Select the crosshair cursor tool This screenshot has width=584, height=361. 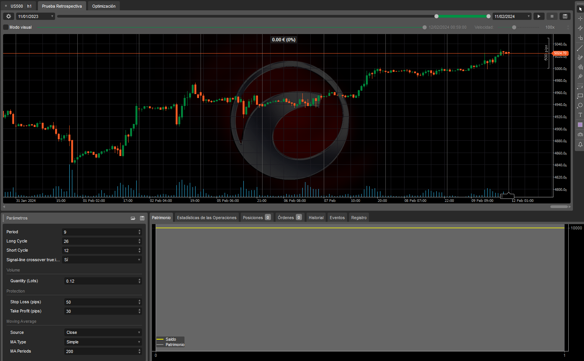pyautogui.click(x=580, y=18)
